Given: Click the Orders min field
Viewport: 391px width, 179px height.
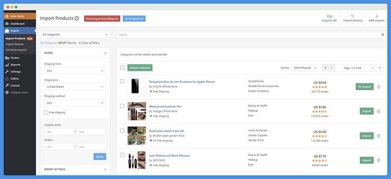Looking at the screenshot, I should point(59,147).
